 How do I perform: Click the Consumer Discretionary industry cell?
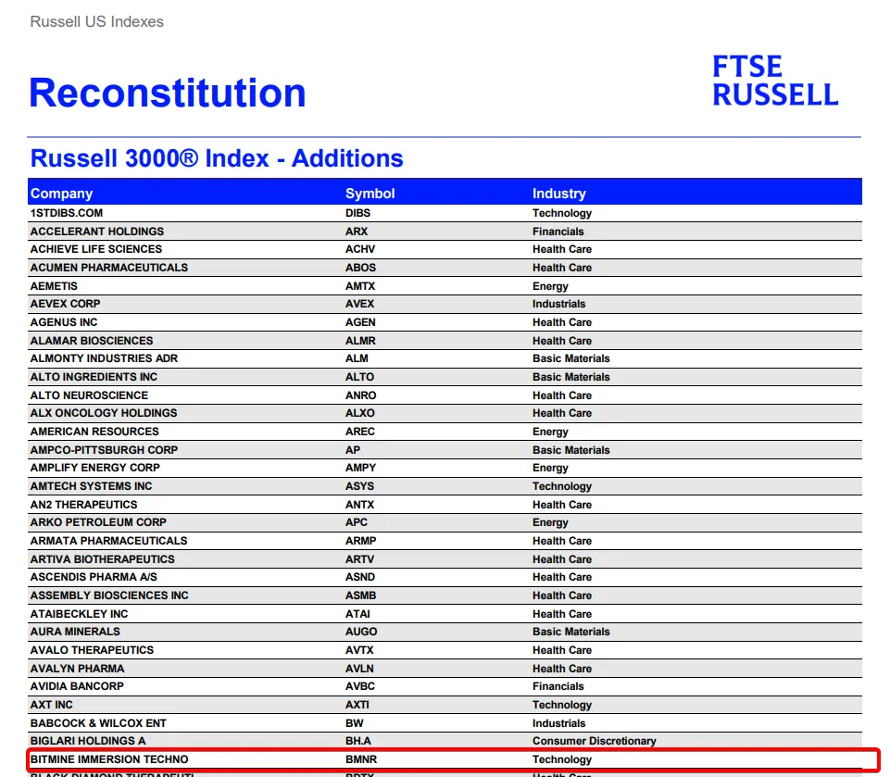(x=594, y=741)
